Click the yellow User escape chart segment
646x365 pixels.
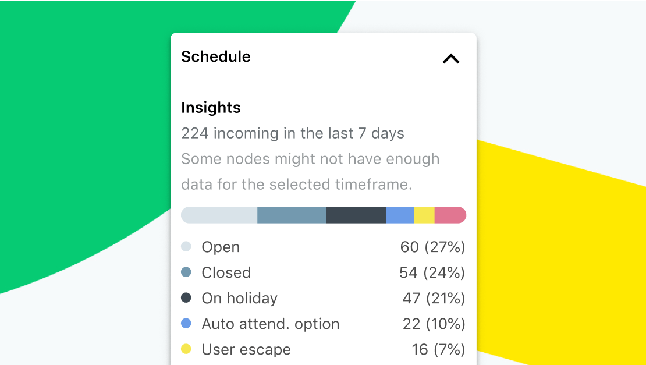pyautogui.click(x=423, y=215)
